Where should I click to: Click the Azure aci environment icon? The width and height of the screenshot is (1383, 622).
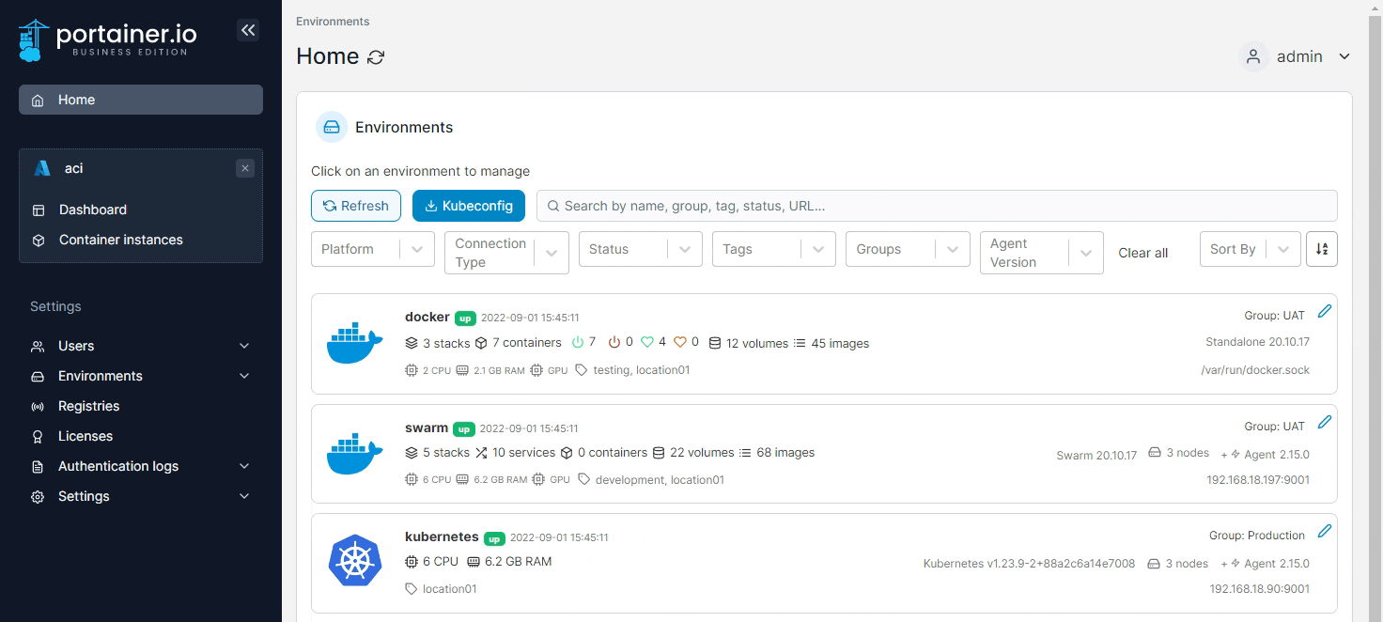(41, 168)
